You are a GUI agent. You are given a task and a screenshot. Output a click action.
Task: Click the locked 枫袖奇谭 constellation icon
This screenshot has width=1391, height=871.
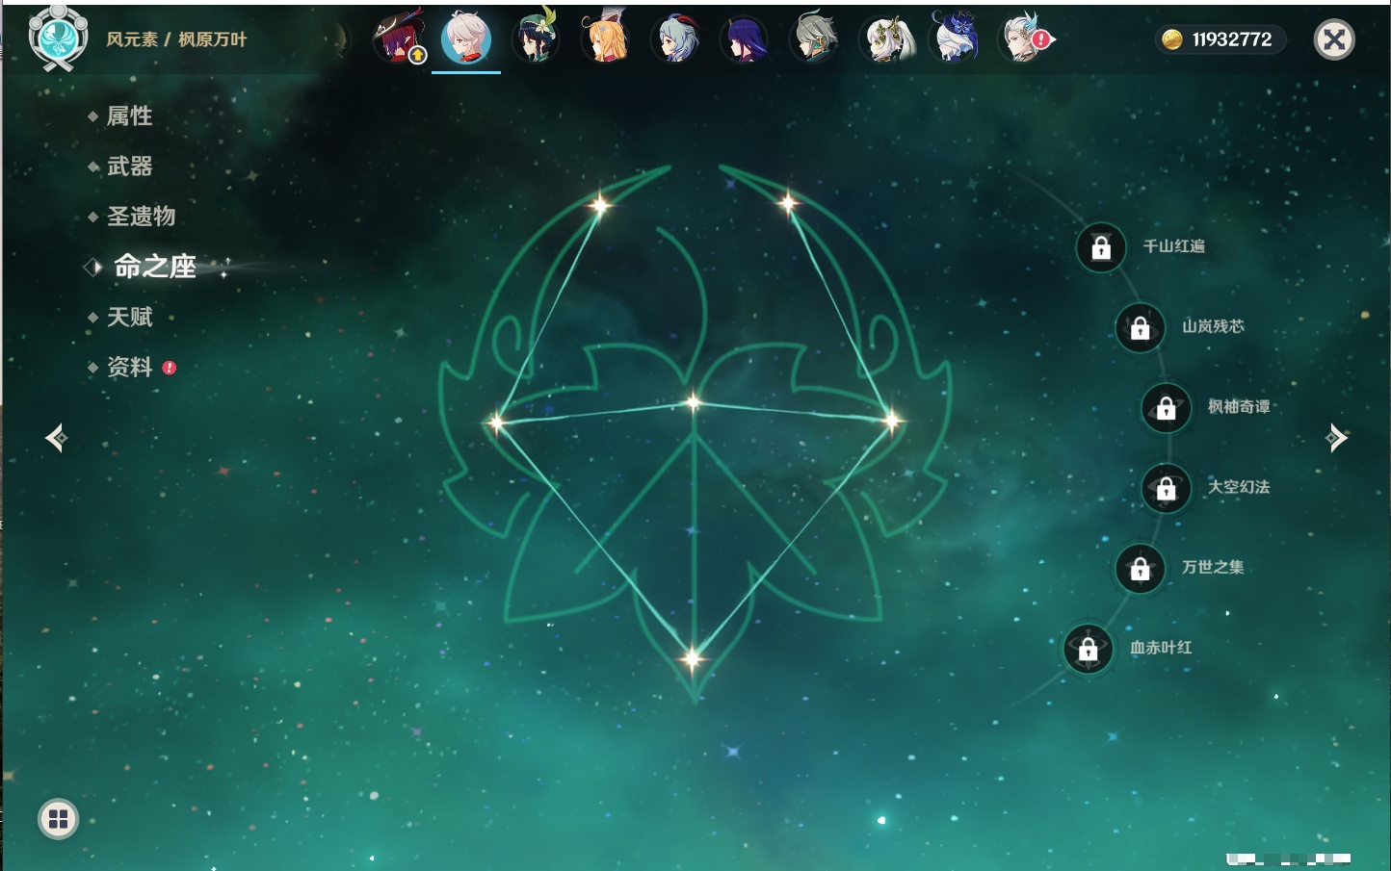(1167, 407)
